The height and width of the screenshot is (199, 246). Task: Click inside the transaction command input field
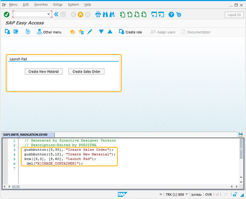pyautogui.click(x=30, y=14)
